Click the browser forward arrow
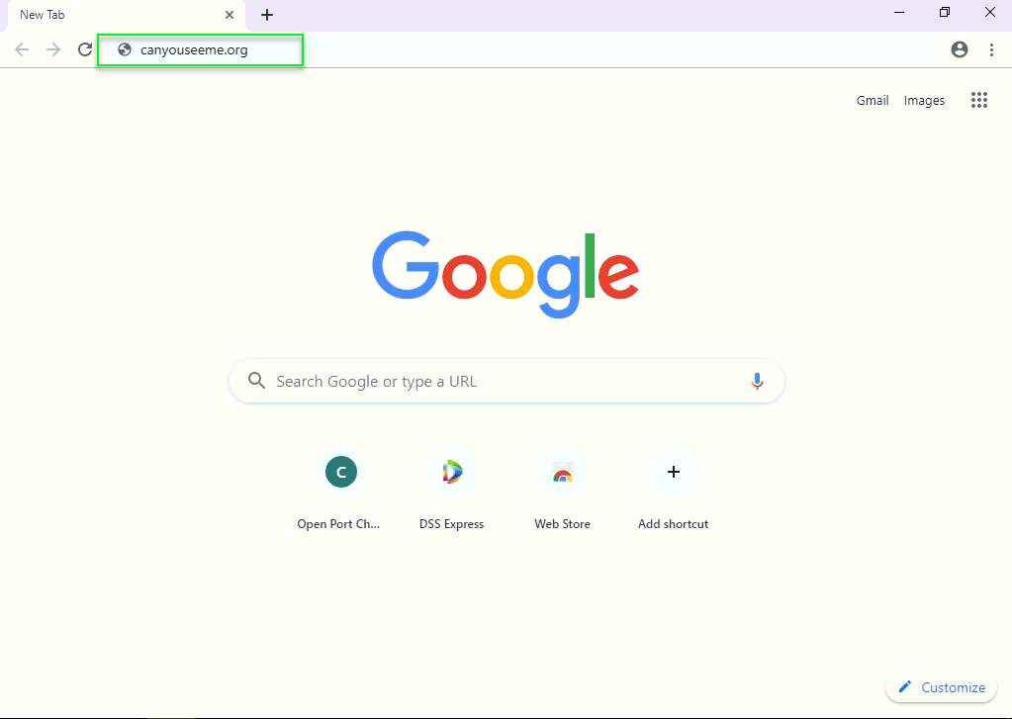 [x=52, y=49]
